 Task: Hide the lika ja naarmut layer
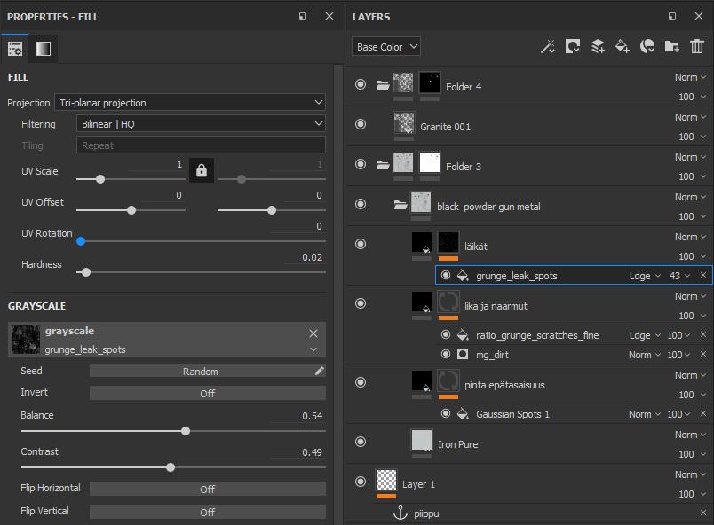point(361,303)
